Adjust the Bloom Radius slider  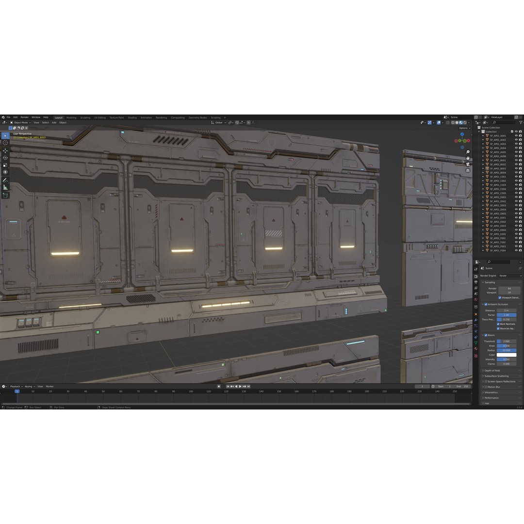pyautogui.click(x=506, y=350)
